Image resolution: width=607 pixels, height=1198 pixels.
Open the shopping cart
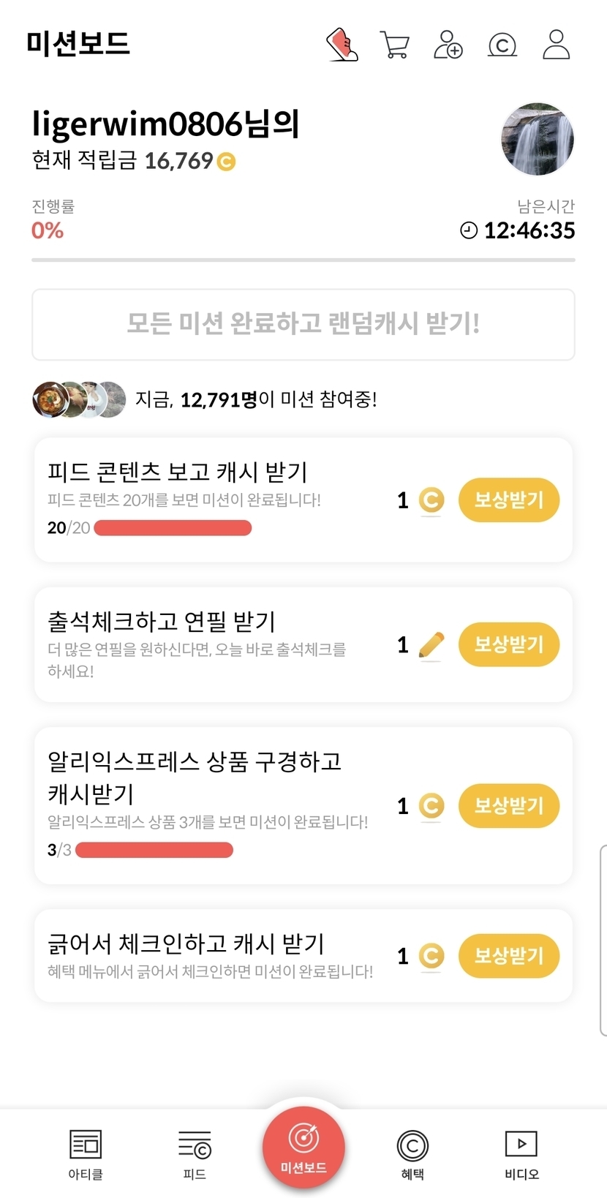pos(395,45)
